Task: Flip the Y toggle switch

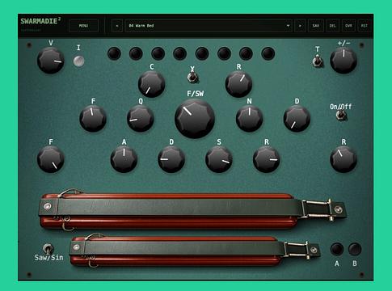Action: click(x=192, y=77)
